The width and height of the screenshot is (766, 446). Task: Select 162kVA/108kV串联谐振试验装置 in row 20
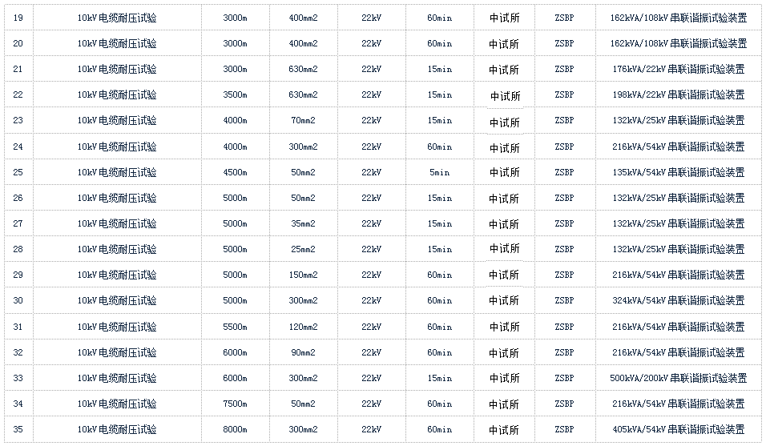click(x=678, y=43)
